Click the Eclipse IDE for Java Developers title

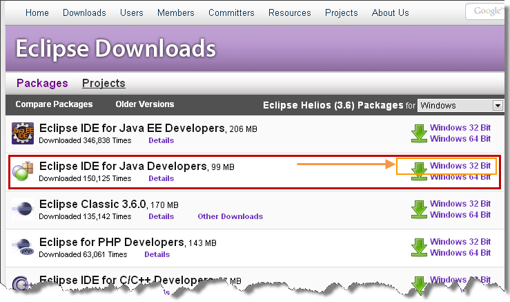(x=123, y=167)
